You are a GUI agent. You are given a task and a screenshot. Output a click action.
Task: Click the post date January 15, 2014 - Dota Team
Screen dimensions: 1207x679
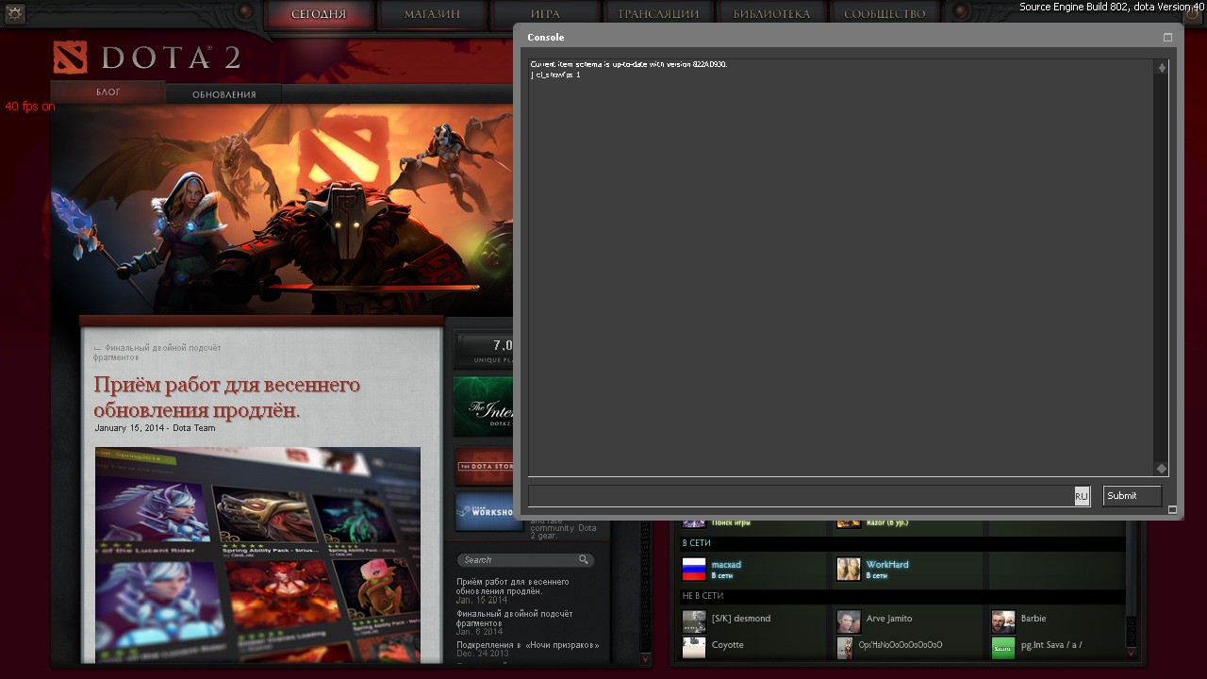pyautogui.click(x=155, y=428)
